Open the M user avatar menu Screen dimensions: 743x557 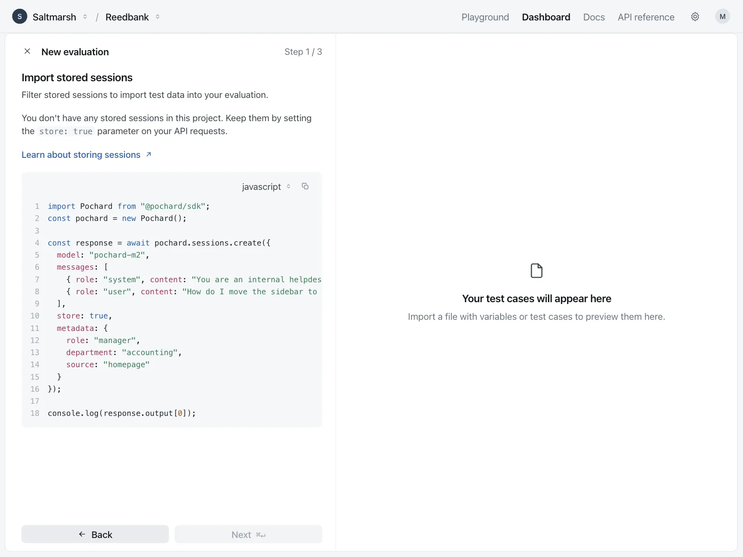coord(722,17)
